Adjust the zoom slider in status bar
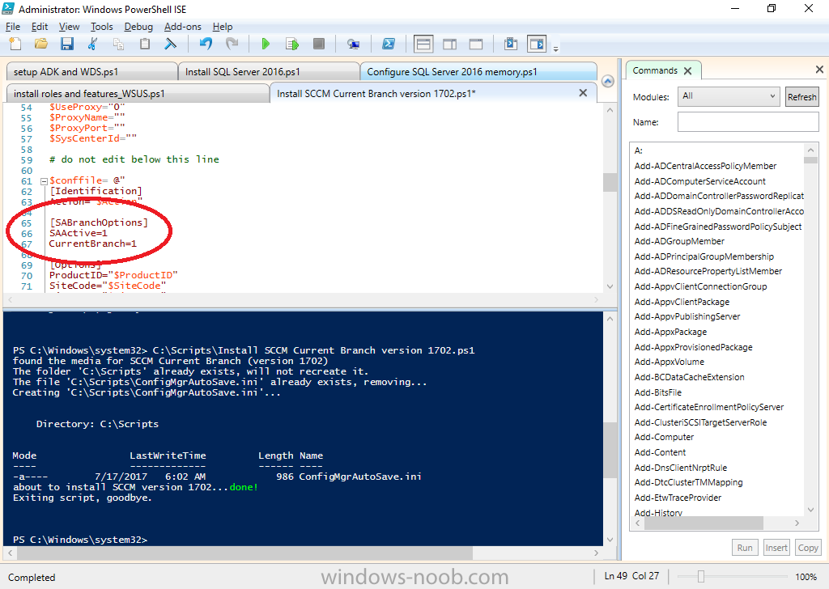This screenshot has width=829, height=589. 701,576
